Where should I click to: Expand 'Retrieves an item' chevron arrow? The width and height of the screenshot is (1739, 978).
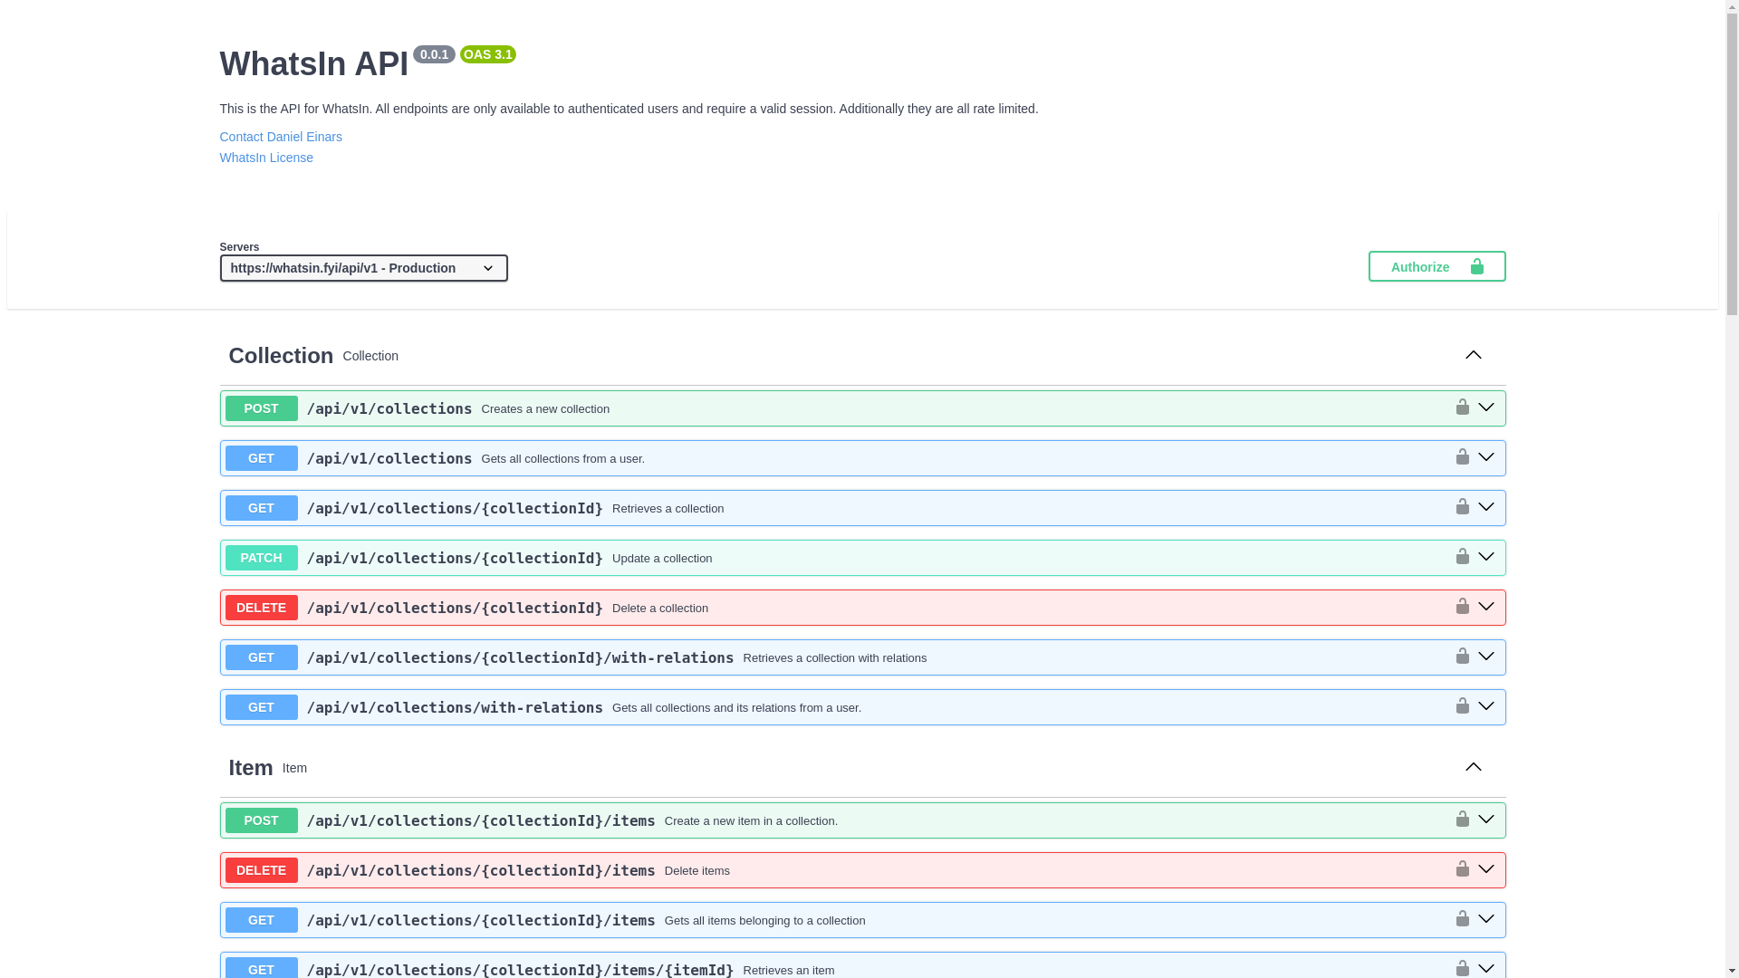tap(1486, 969)
